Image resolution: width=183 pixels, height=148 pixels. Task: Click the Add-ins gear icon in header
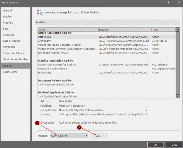point(40,12)
